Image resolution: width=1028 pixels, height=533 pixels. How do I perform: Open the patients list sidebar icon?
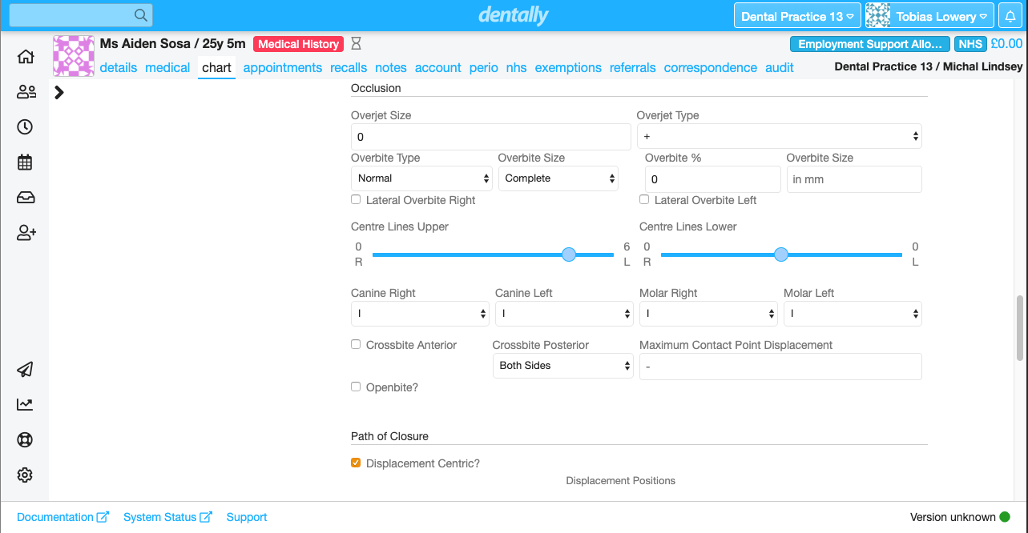click(26, 92)
